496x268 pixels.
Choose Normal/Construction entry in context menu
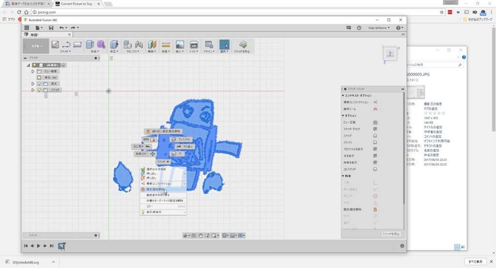[x=163, y=184]
